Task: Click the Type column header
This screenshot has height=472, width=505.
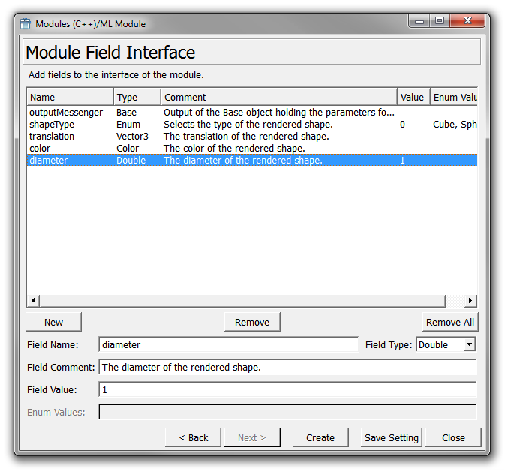Action: point(137,97)
